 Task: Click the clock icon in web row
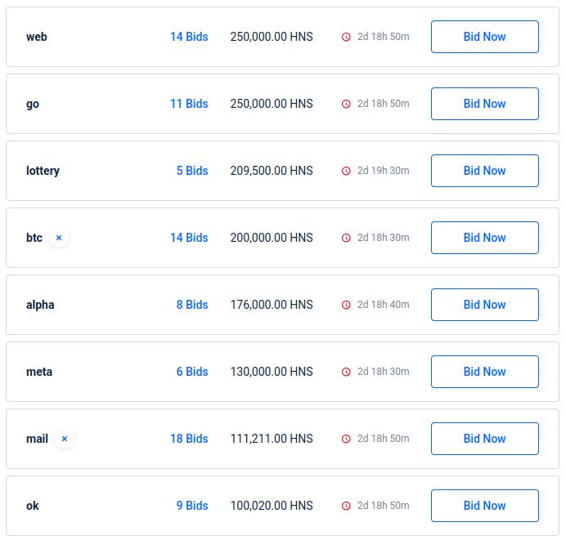pyautogui.click(x=346, y=37)
